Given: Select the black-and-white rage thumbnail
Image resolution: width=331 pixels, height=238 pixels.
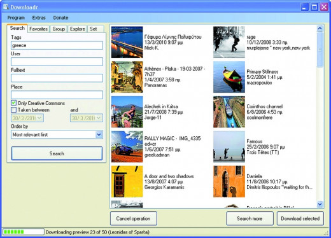Looking at the screenshot, I should (x=229, y=42).
